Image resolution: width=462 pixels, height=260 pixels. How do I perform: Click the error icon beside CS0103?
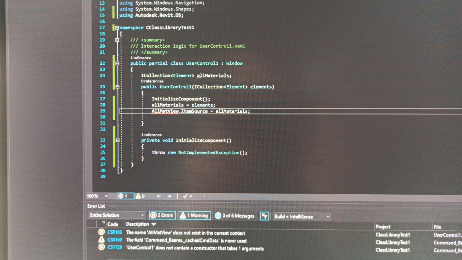(101, 232)
